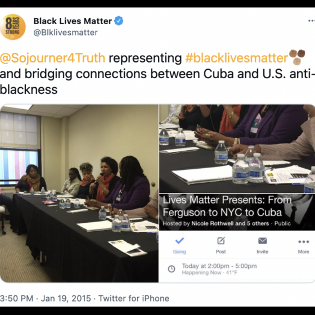
Task: Click the Invite envelope icon
Action: [262, 241]
